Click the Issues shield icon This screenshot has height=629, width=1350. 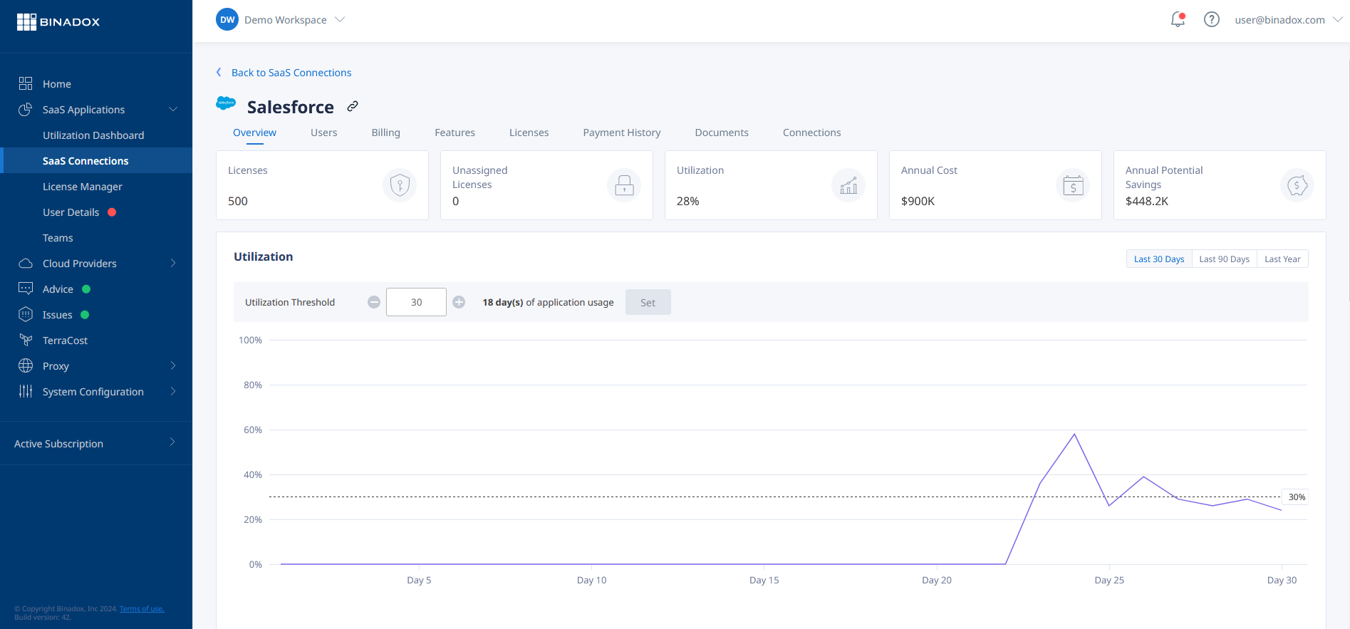click(x=26, y=314)
